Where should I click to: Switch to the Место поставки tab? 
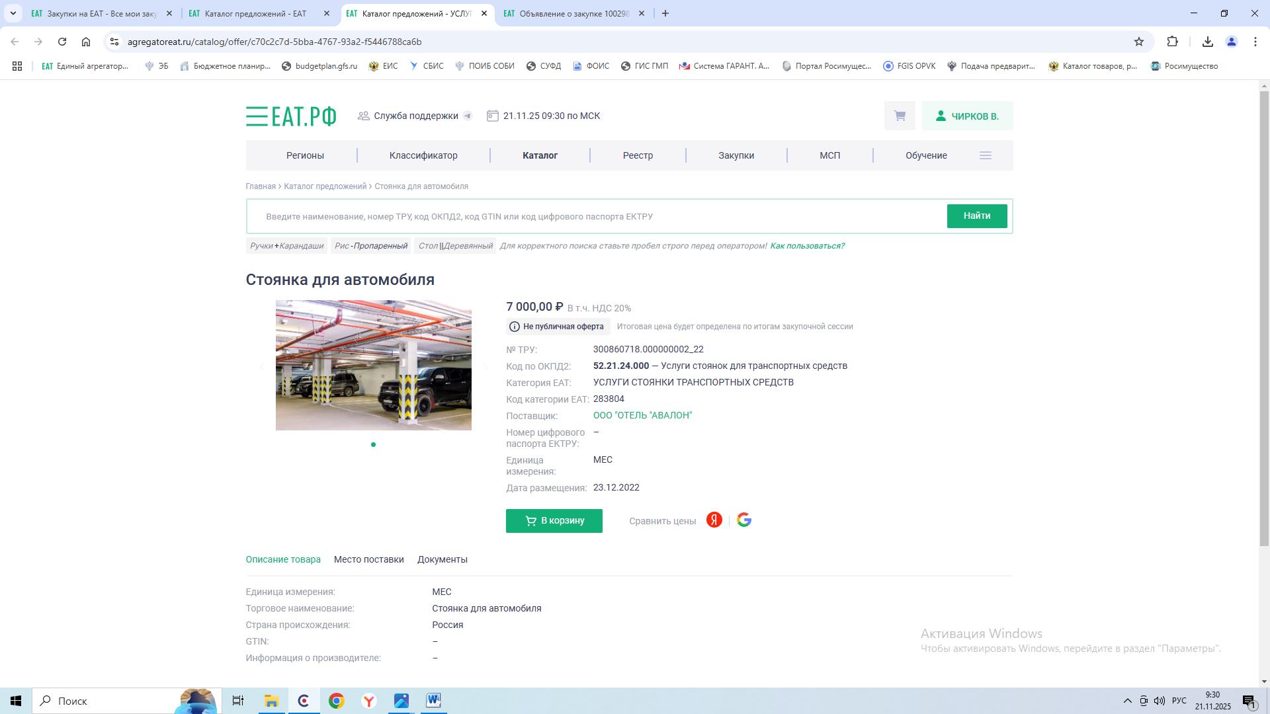click(x=368, y=559)
